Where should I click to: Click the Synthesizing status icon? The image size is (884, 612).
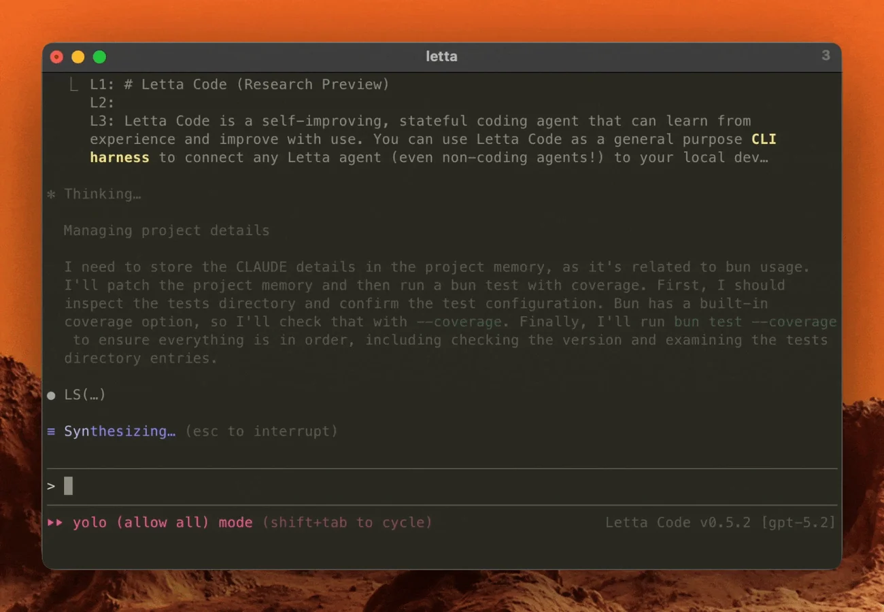51,431
